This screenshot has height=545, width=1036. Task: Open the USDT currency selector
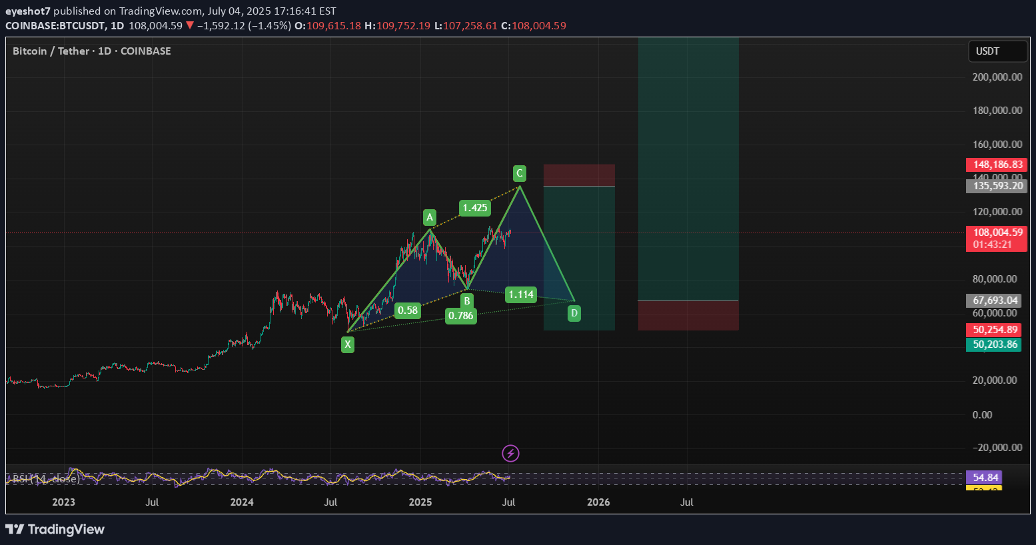pos(997,51)
